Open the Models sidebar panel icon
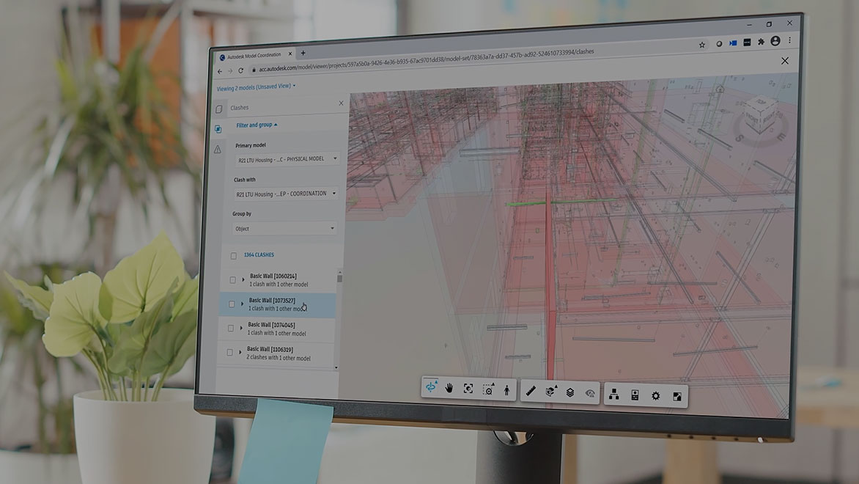859x484 pixels. click(219, 109)
